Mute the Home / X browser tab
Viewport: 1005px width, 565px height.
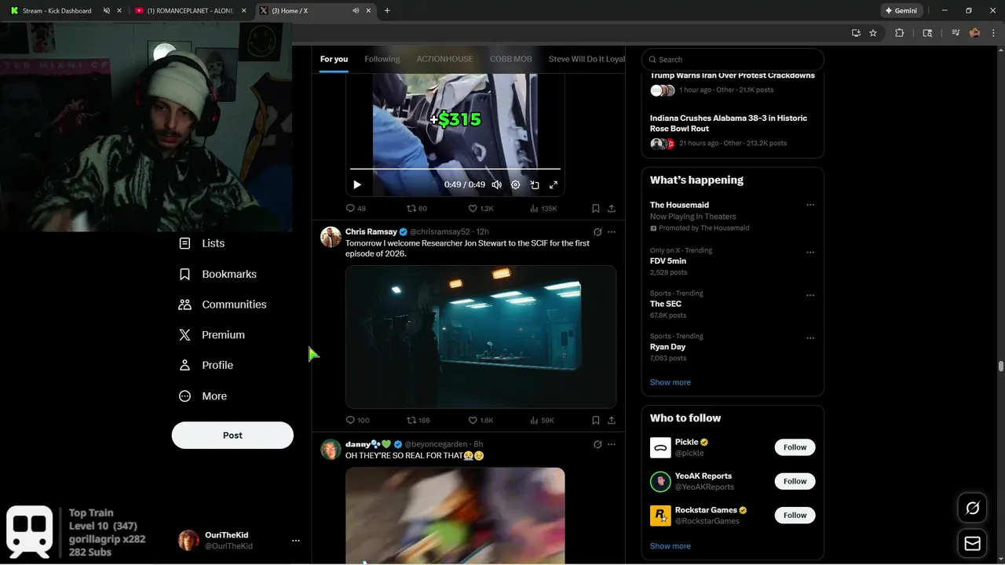point(356,11)
